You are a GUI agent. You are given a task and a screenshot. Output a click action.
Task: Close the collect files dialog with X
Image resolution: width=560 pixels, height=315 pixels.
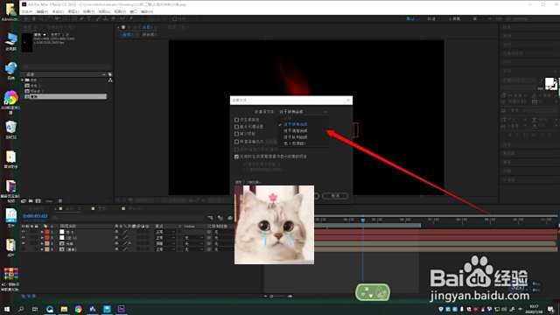click(348, 100)
